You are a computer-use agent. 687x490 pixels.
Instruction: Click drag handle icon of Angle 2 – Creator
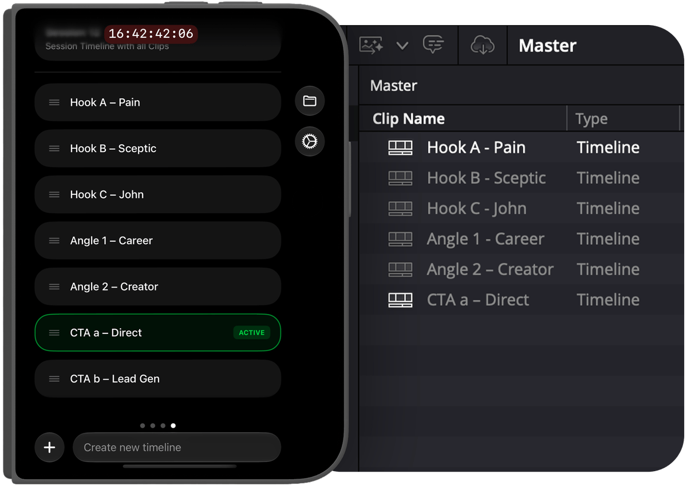(x=54, y=287)
